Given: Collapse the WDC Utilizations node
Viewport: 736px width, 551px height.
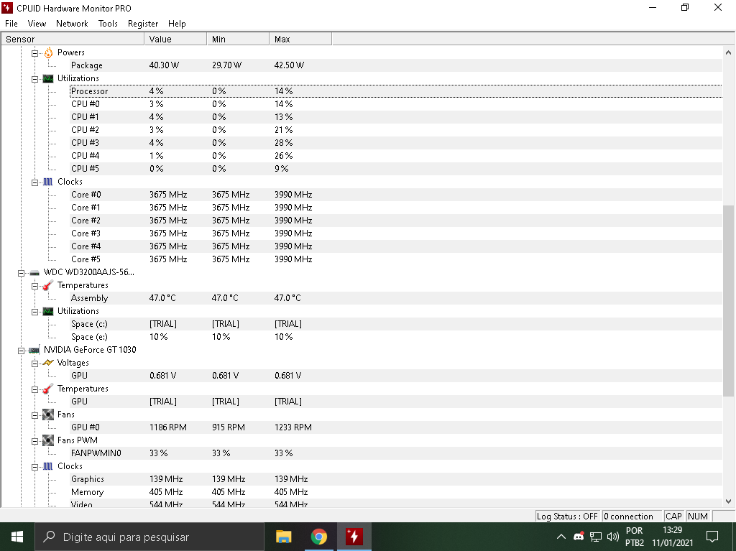Looking at the screenshot, I should [x=34, y=312].
